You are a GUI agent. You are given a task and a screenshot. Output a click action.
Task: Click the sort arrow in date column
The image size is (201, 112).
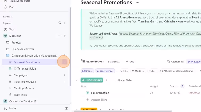coord(182,86)
